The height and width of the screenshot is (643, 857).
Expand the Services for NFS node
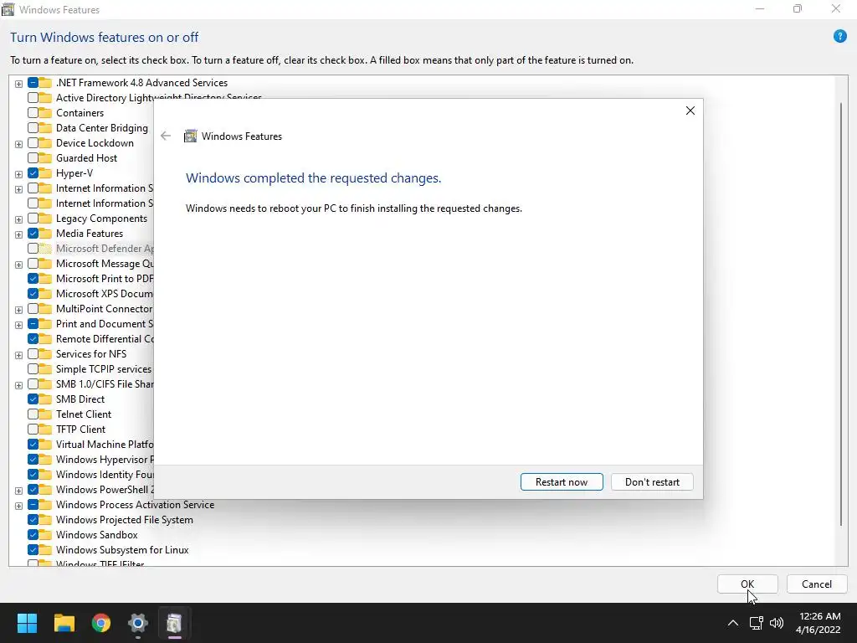pyautogui.click(x=18, y=355)
